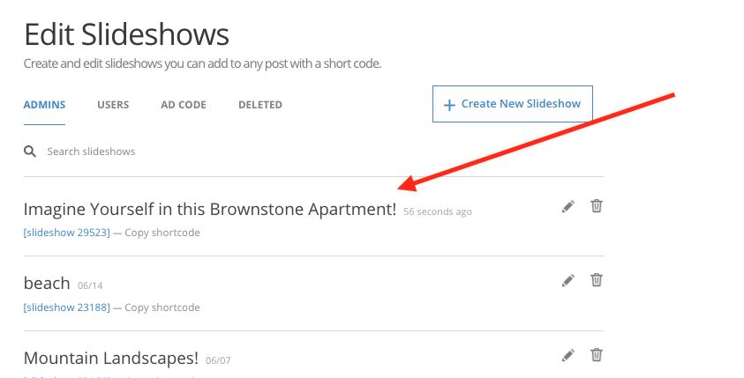
Task: Click shortcode link [slideshow 23188]
Action: [x=67, y=308]
